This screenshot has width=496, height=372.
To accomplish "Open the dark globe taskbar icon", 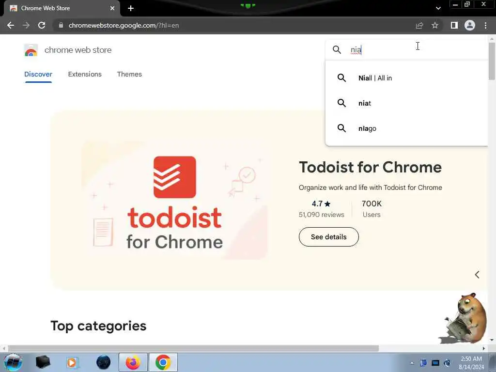I will [104, 362].
